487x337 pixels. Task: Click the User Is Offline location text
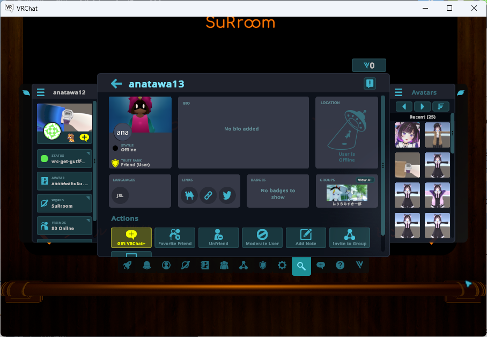pos(346,157)
